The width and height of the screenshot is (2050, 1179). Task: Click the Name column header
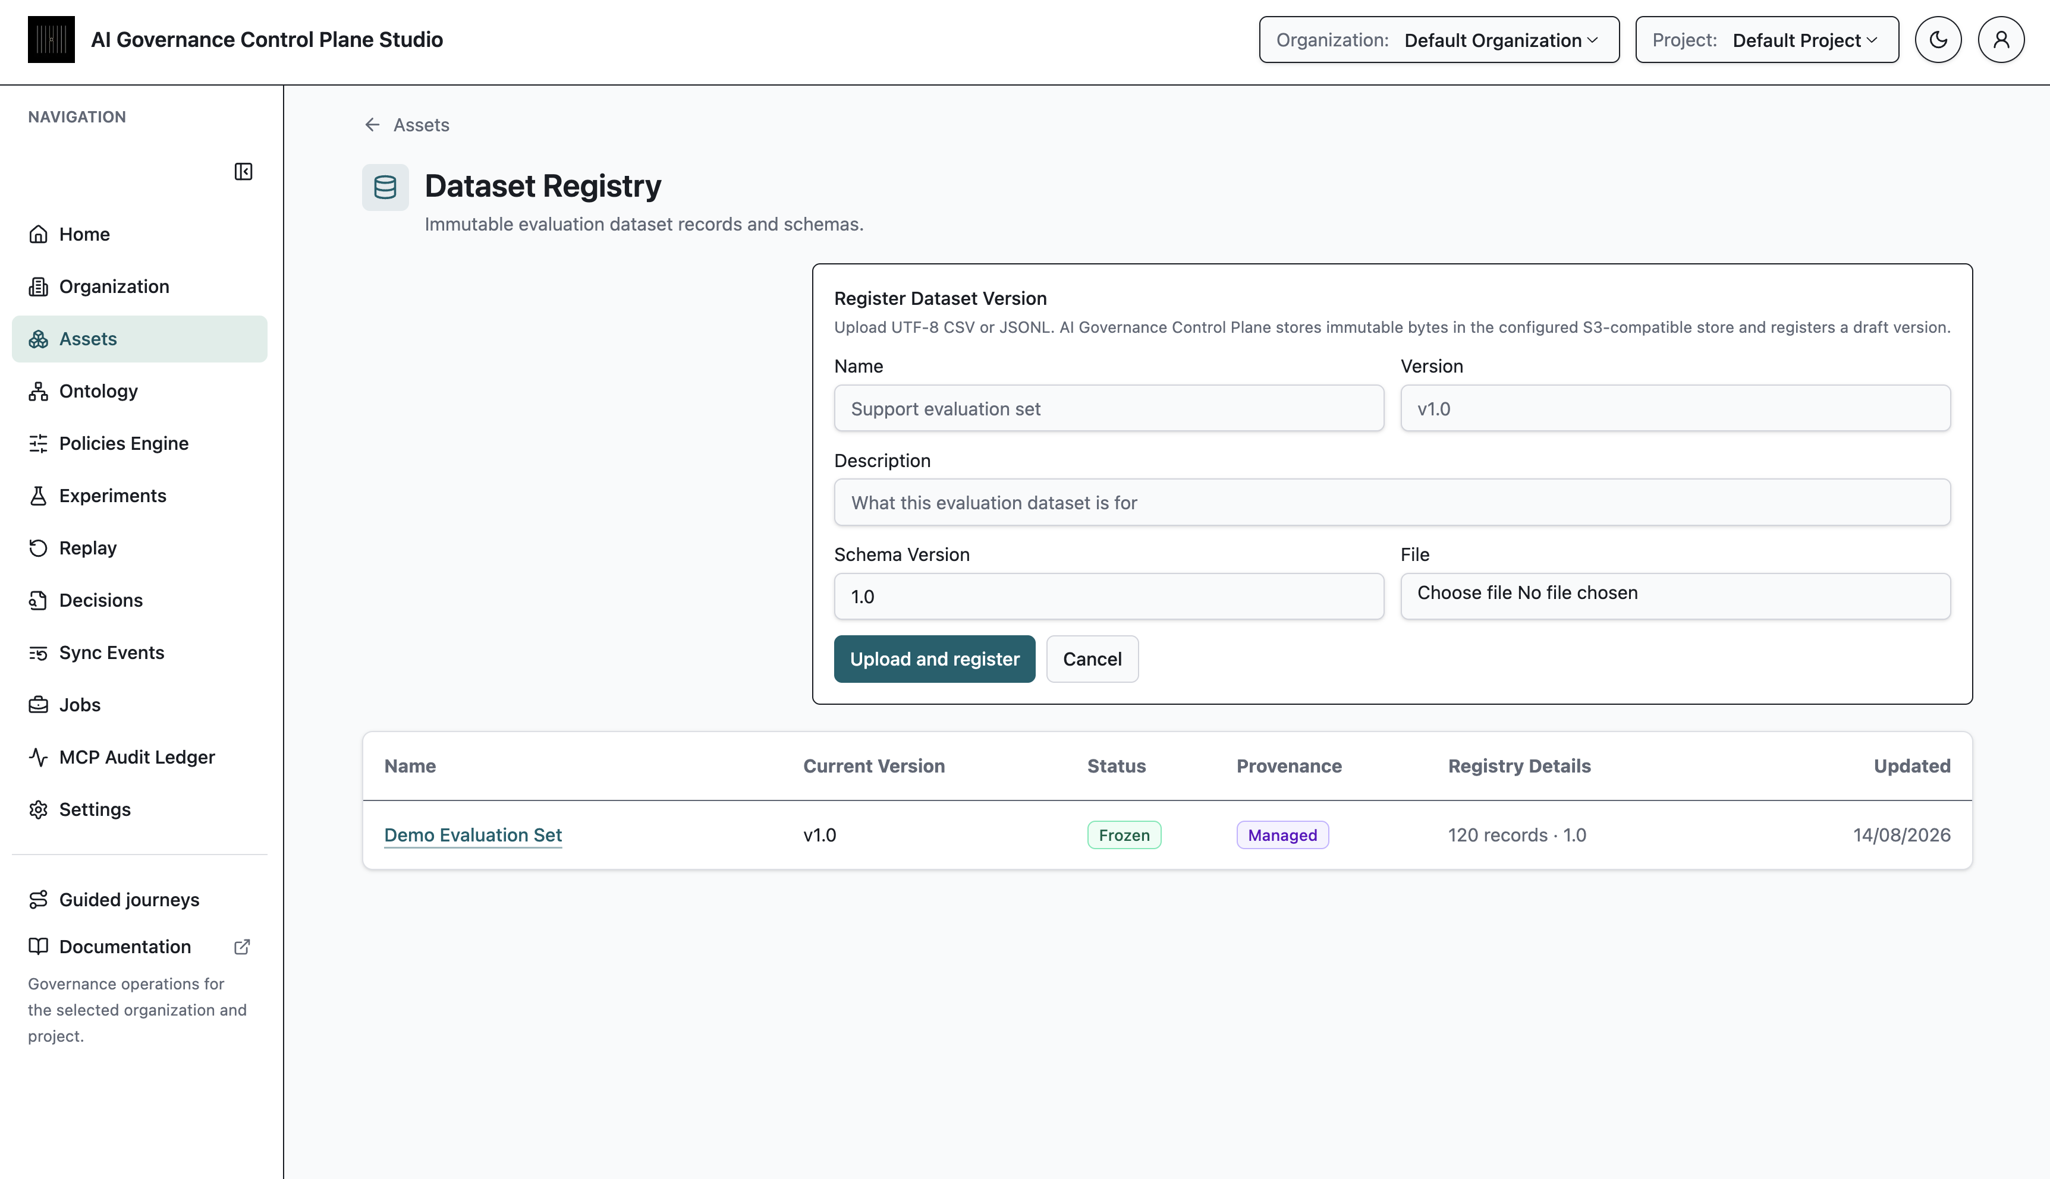[x=410, y=766]
